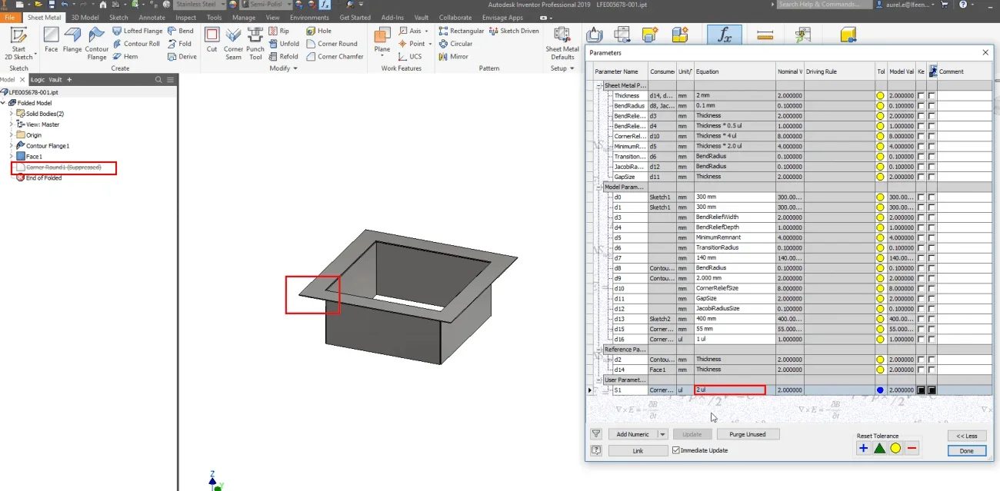The width and height of the screenshot is (1000, 491).
Task: Choose the Contour Roll tool
Action: click(136, 44)
